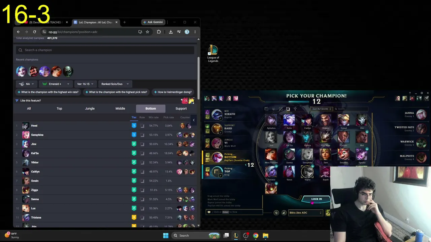
Task: Open Chrome from the Windows taskbar
Action: click(x=256, y=236)
